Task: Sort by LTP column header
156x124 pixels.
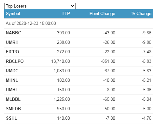Action: (x=66, y=14)
